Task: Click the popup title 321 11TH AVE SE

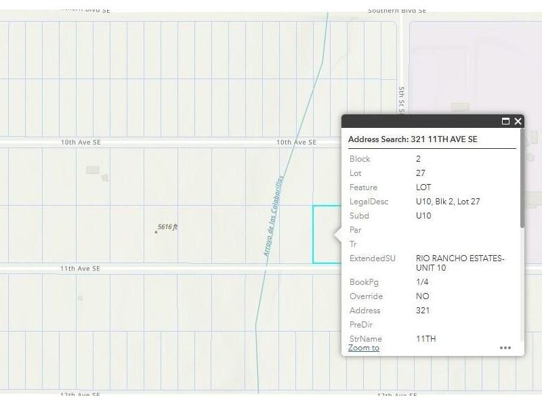Action: (x=413, y=139)
